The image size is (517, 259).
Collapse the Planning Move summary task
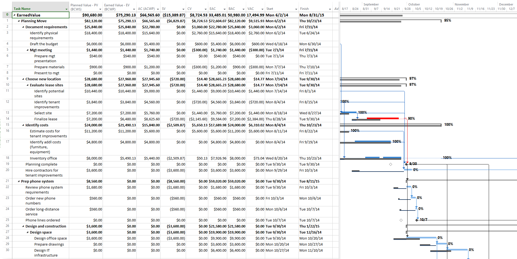19,21
